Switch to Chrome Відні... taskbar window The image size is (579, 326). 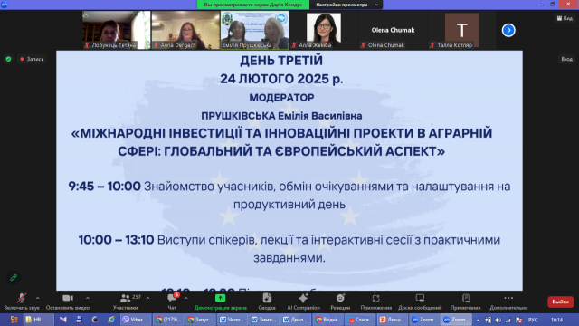pos(327,320)
